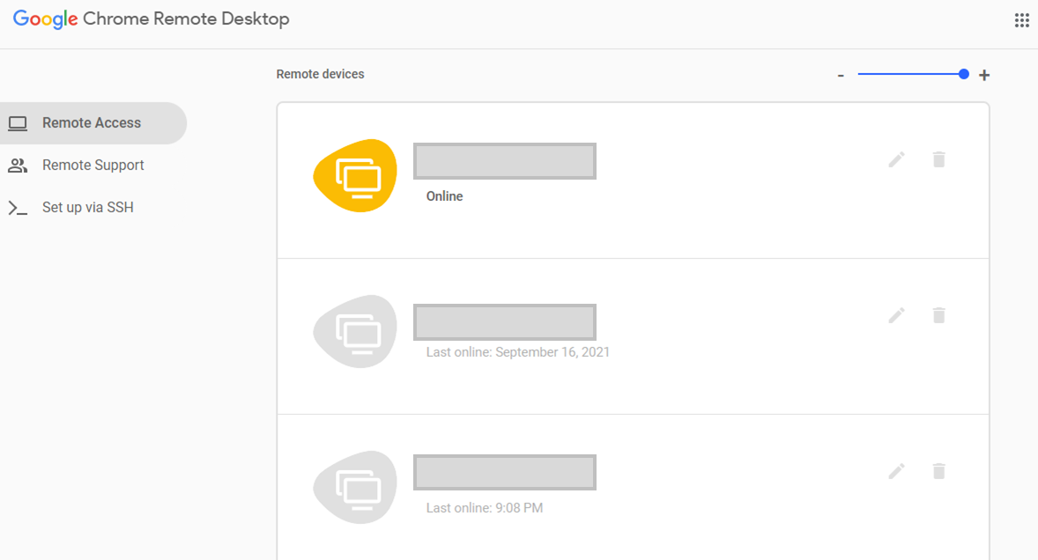Click the Google Chrome Remote Desktop logo
The height and width of the screenshot is (560, 1038).
pos(151,19)
